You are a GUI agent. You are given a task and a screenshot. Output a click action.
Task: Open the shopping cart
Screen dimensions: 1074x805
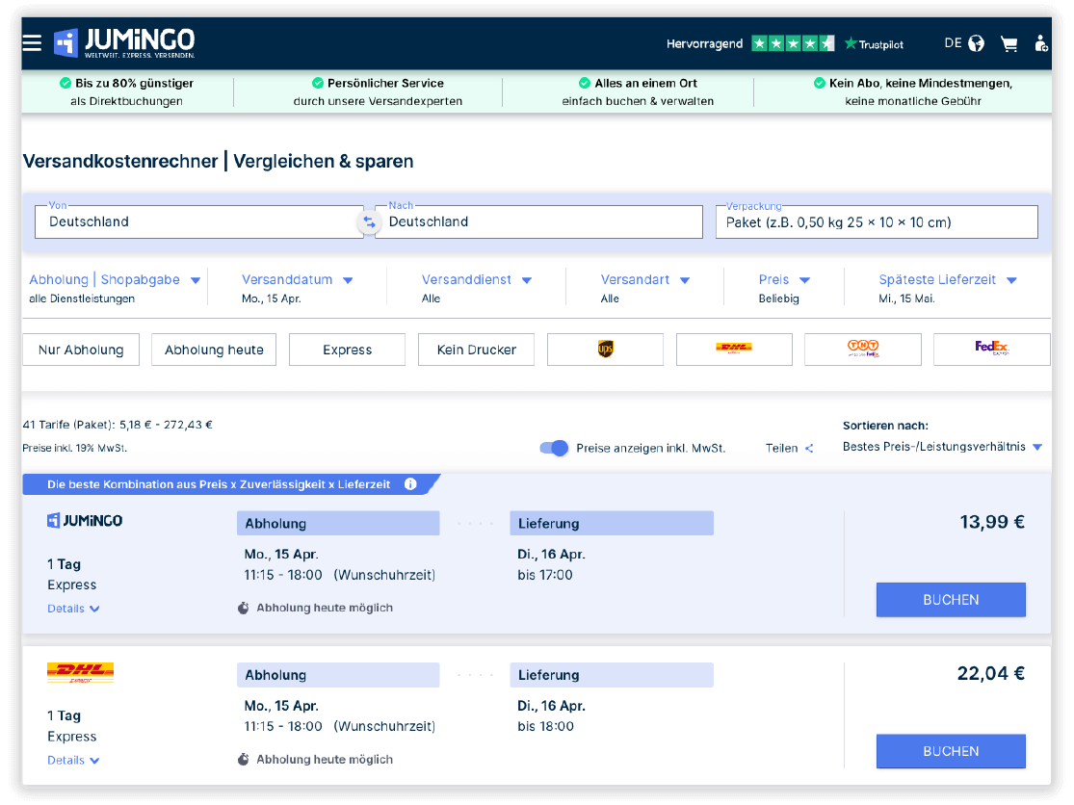1009,43
